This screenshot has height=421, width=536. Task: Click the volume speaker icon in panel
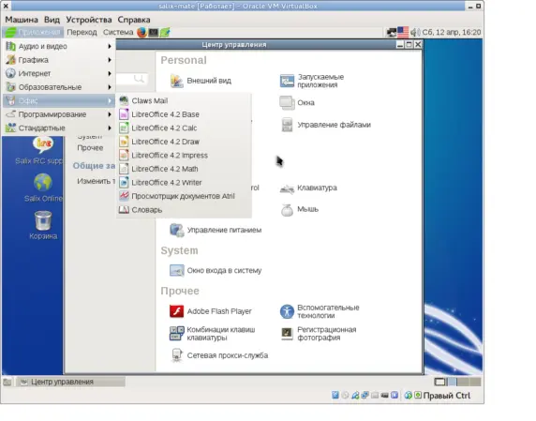(415, 32)
